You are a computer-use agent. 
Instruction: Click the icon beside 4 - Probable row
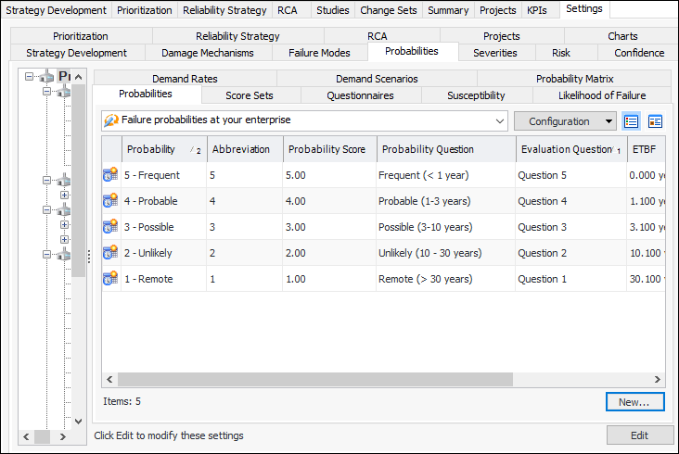click(x=110, y=201)
